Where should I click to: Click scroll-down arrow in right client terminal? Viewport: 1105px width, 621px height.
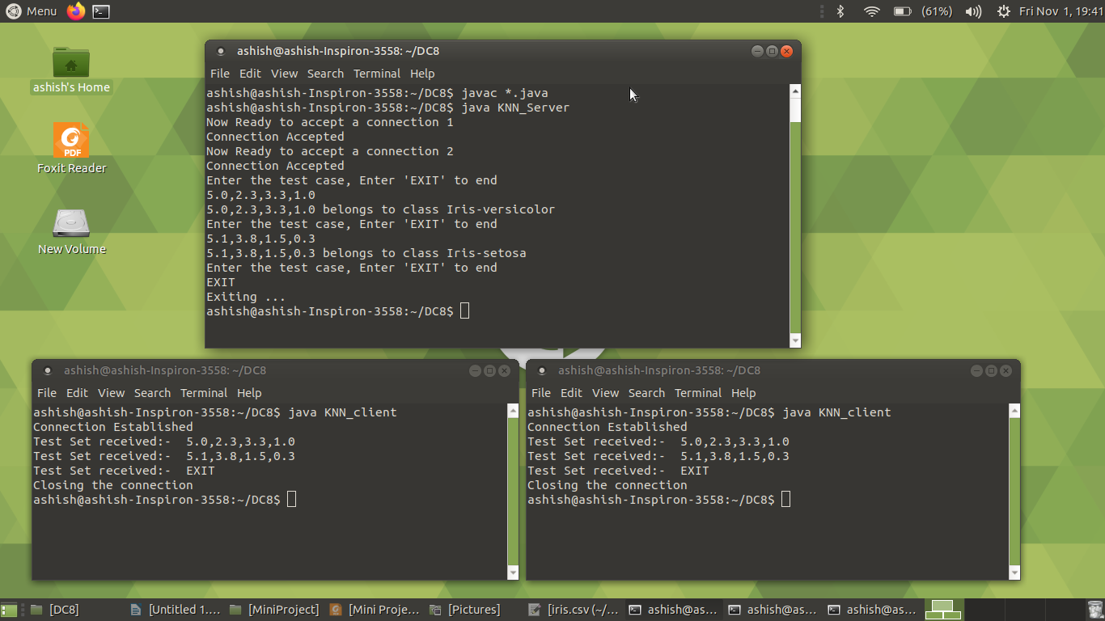(x=1015, y=572)
